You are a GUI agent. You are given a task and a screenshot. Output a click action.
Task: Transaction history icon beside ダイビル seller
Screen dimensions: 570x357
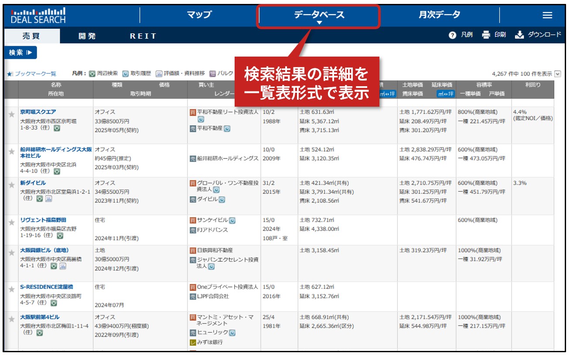click(222, 199)
